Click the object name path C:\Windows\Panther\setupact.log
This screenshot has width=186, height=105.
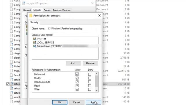[65, 29]
